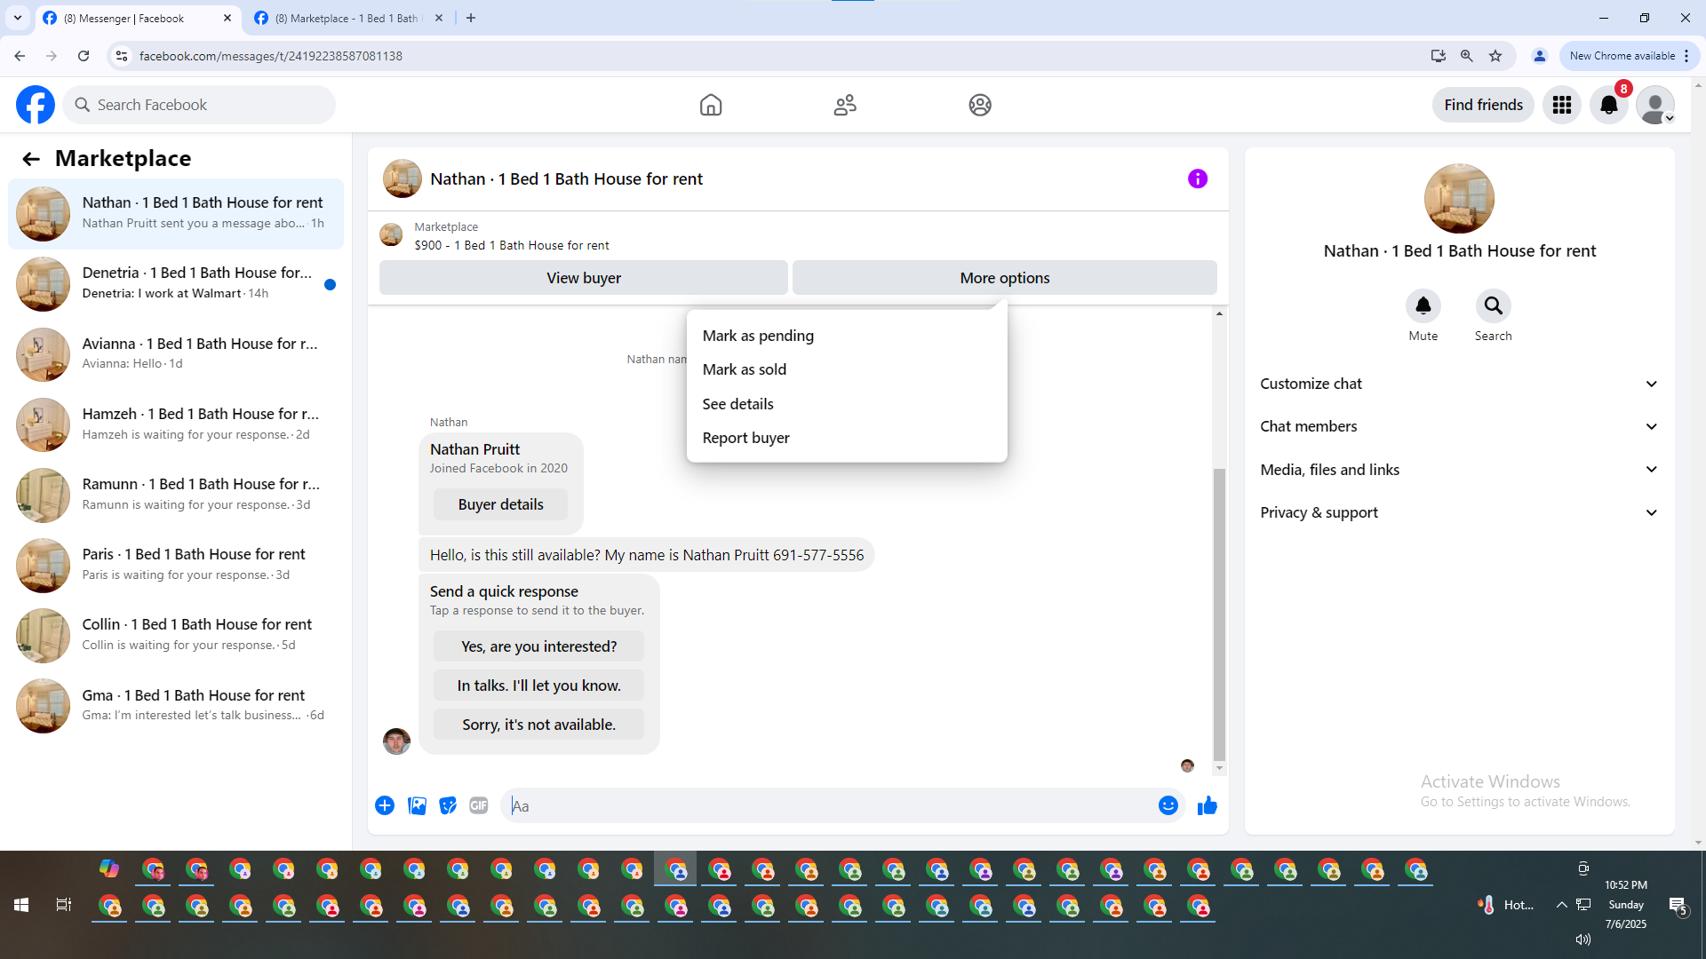This screenshot has width=1706, height=959.
Task: Send quick reply "Sorry, it's not available."
Action: pos(538,725)
